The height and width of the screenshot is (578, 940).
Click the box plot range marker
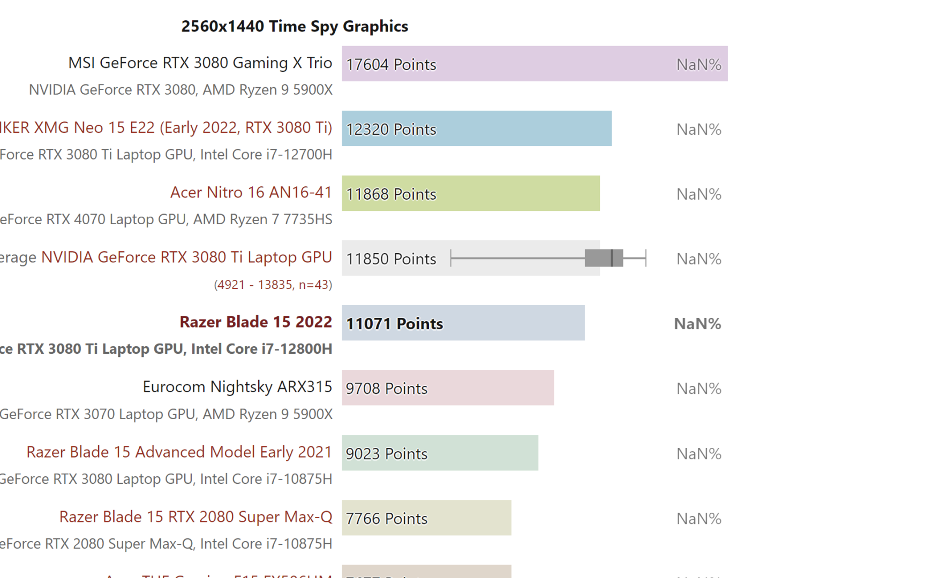click(603, 258)
